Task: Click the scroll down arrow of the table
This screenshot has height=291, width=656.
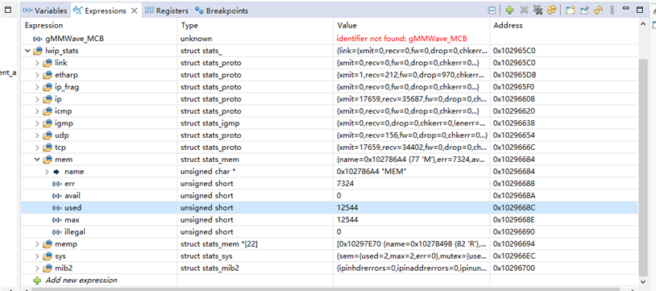Action: pos(642,281)
